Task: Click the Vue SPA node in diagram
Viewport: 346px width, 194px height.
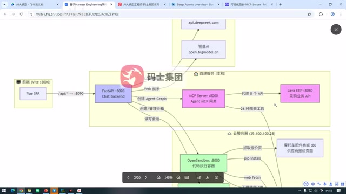Action: 33,93
